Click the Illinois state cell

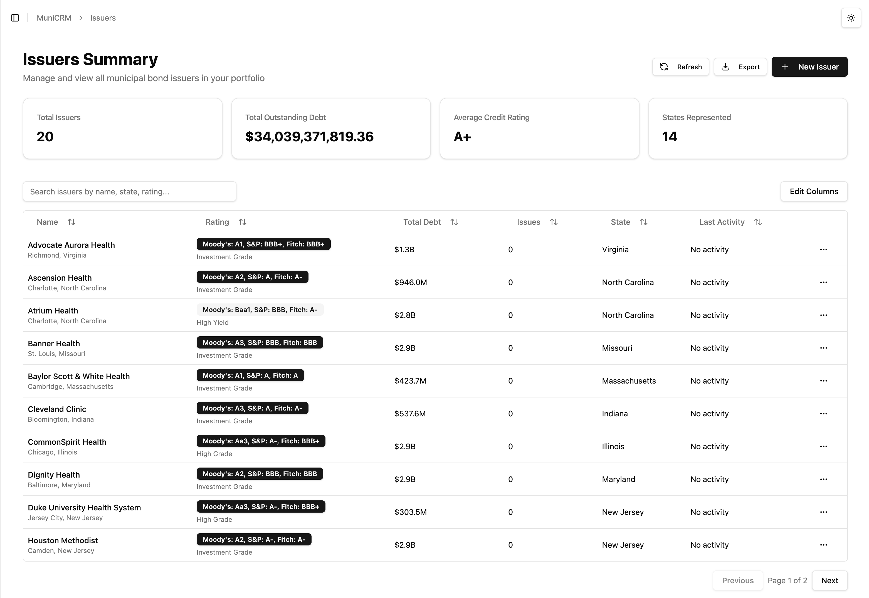pos(613,447)
